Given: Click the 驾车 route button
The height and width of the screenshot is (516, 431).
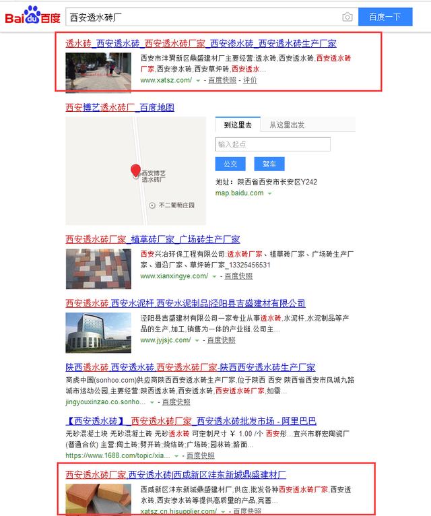Looking at the screenshot, I should (x=269, y=164).
